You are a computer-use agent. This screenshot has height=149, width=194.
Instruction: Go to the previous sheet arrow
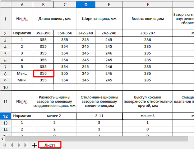(12, 145)
